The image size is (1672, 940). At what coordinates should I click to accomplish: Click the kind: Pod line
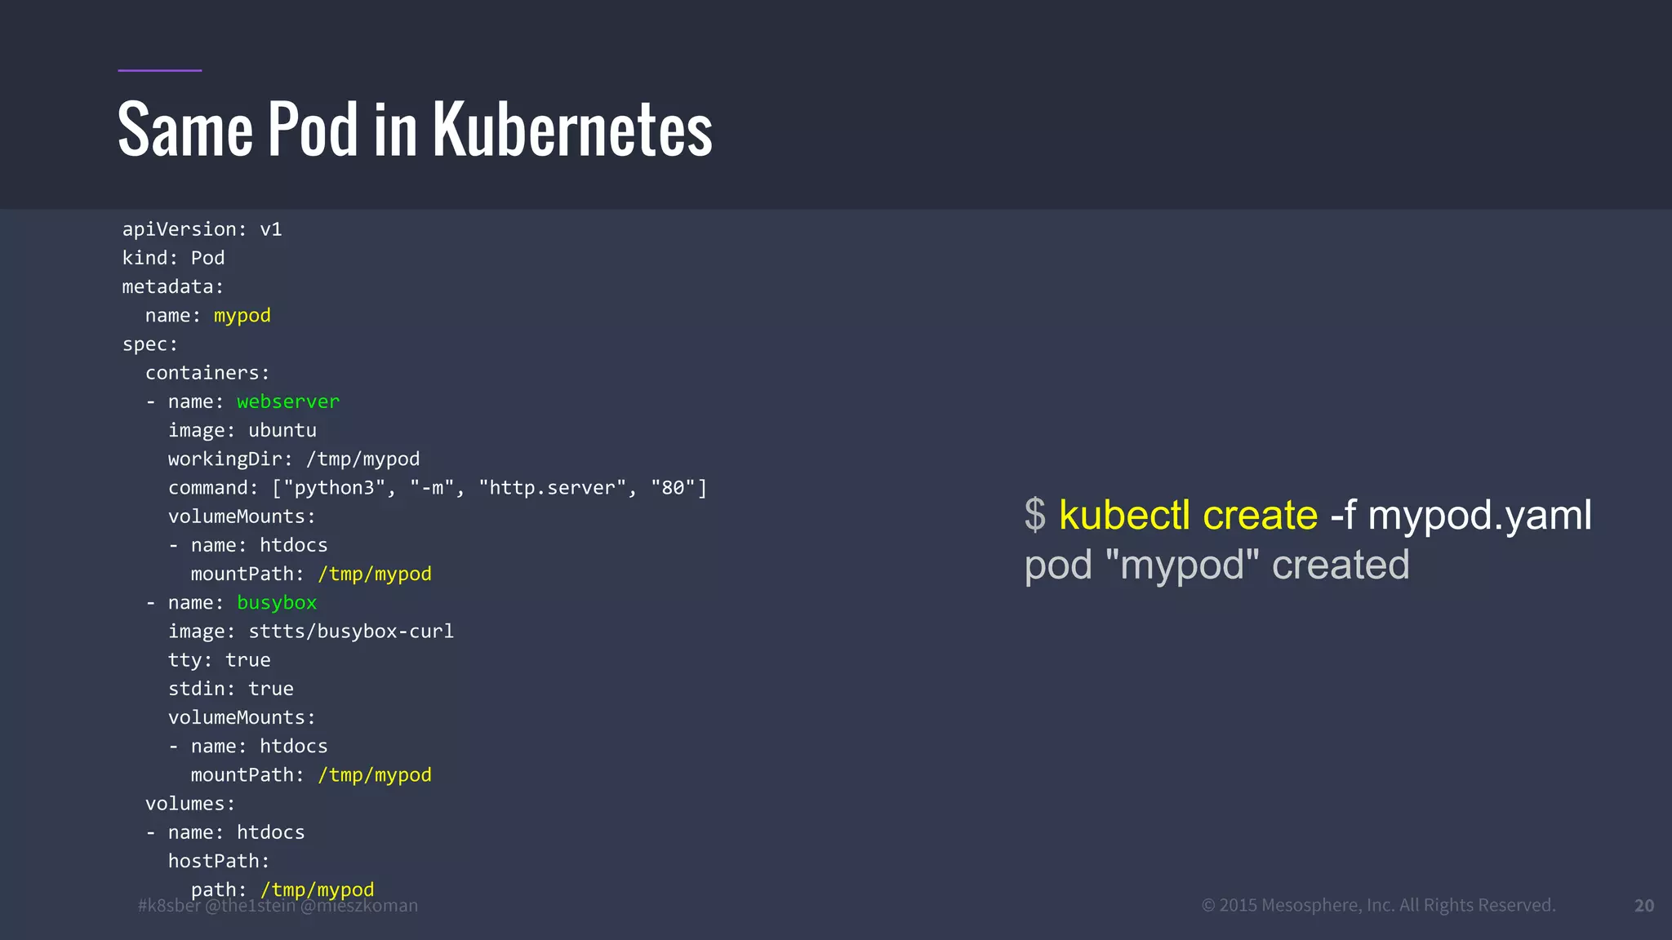pyautogui.click(x=173, y=258)
